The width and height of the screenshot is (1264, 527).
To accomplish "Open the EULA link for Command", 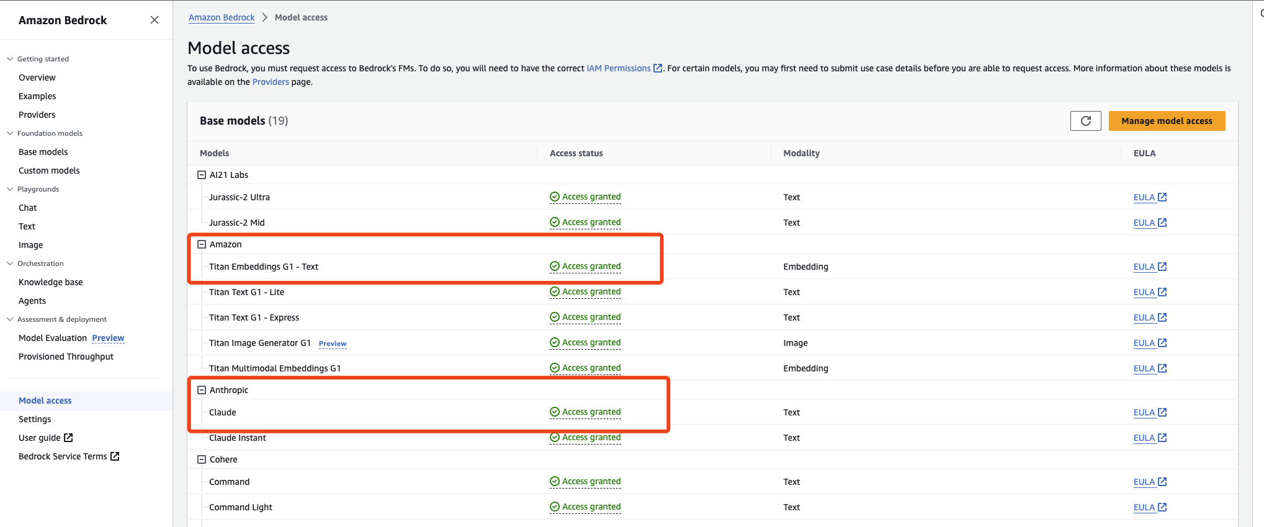I will pyautogui.click(x=1150, y=482).
